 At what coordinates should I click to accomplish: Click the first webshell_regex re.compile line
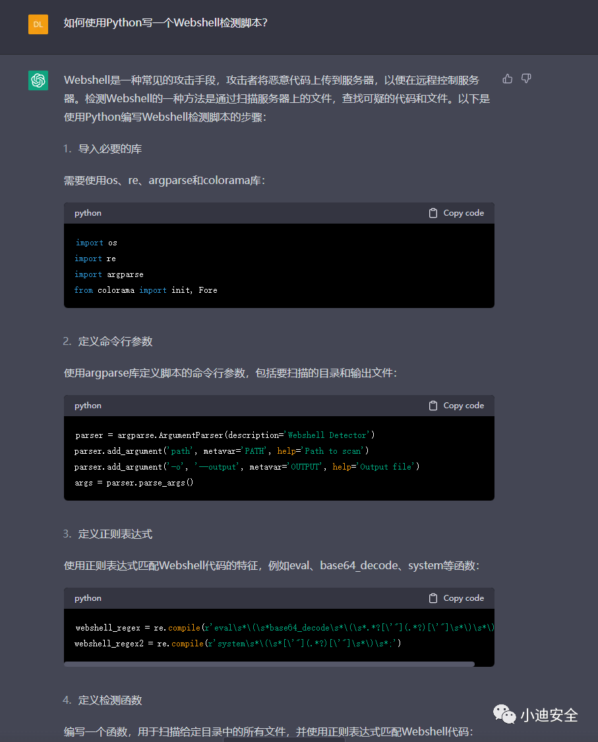click(285, 628)
